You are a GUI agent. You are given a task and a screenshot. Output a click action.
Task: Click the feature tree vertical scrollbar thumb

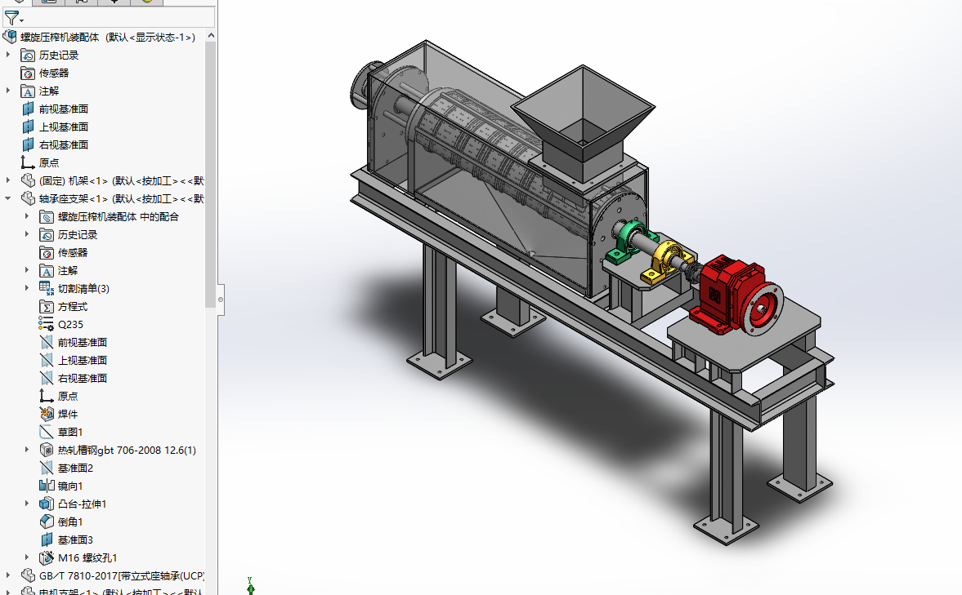click(211, 175)
